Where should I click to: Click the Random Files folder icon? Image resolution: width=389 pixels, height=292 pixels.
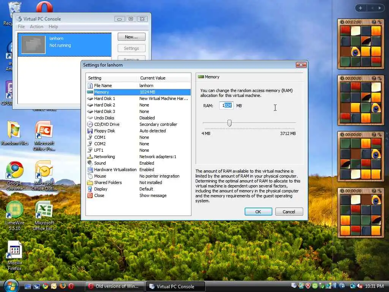point(15,133)
